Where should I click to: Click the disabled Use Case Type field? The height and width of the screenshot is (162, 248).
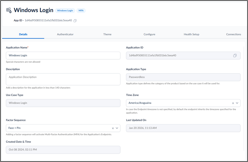(63, 103)
